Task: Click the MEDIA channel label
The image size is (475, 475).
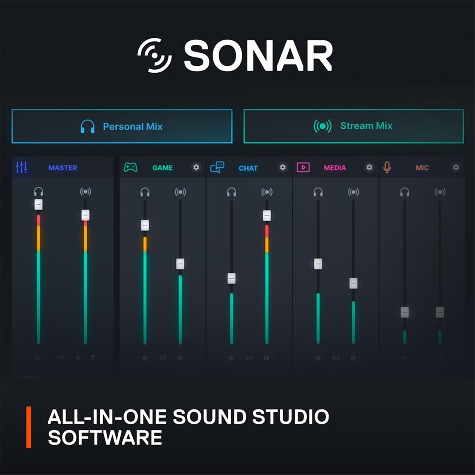Action: tap(335, 168)
